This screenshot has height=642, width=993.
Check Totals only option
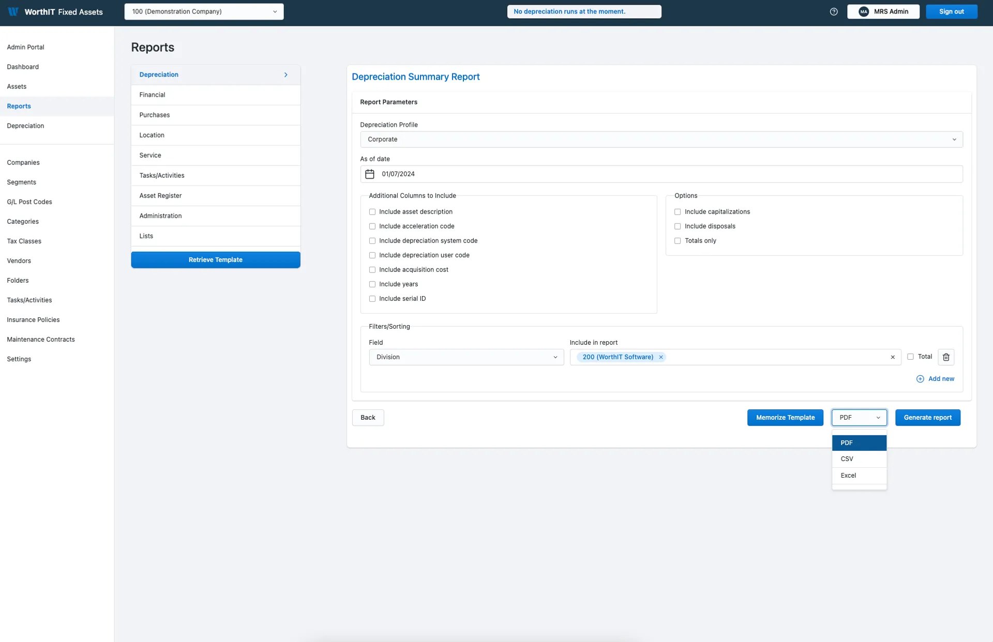[678, 240]
